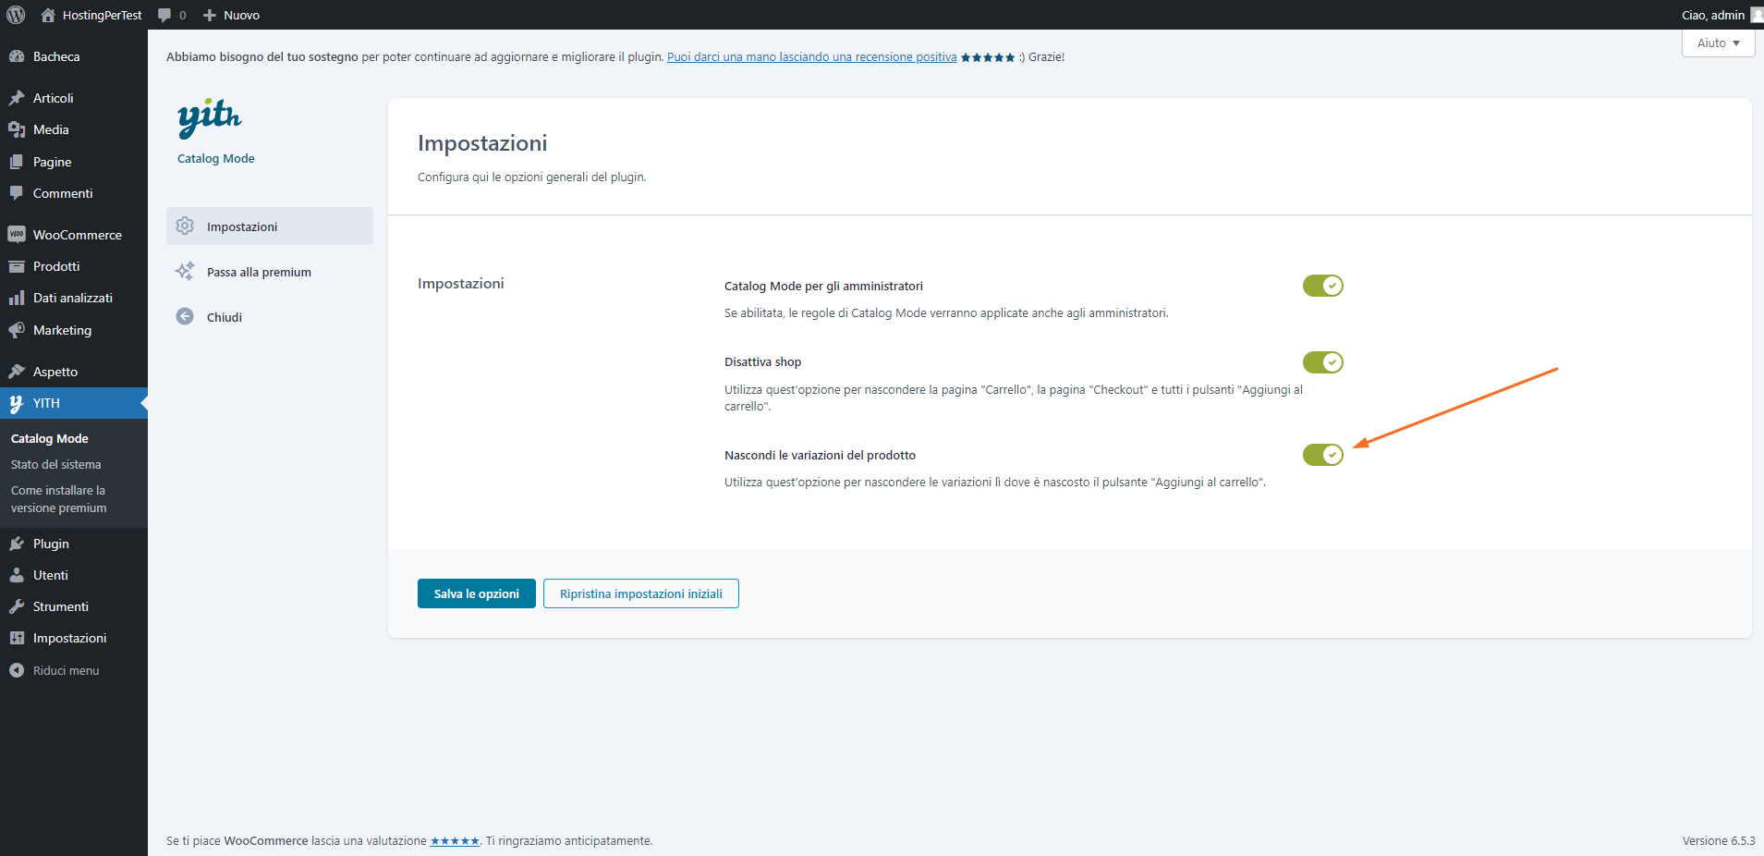Viewport: 1764px width, 856px height.
Task: Click the sparkle icon for Passa alla premium
Action: [185, 271]
